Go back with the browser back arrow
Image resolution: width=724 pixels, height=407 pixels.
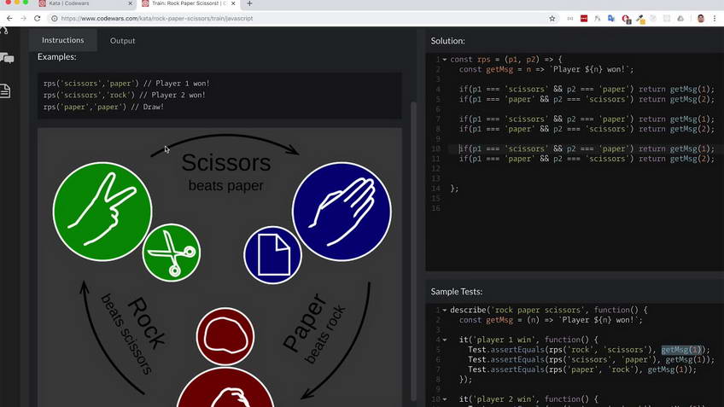9,19
